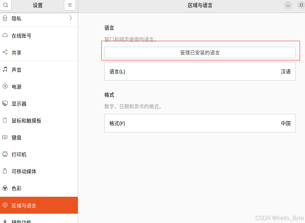Image resolution: width=305 pixels, height=223 pixels.
Task: Click the keyboard icon for 键盘
Action: click(5, 137)
